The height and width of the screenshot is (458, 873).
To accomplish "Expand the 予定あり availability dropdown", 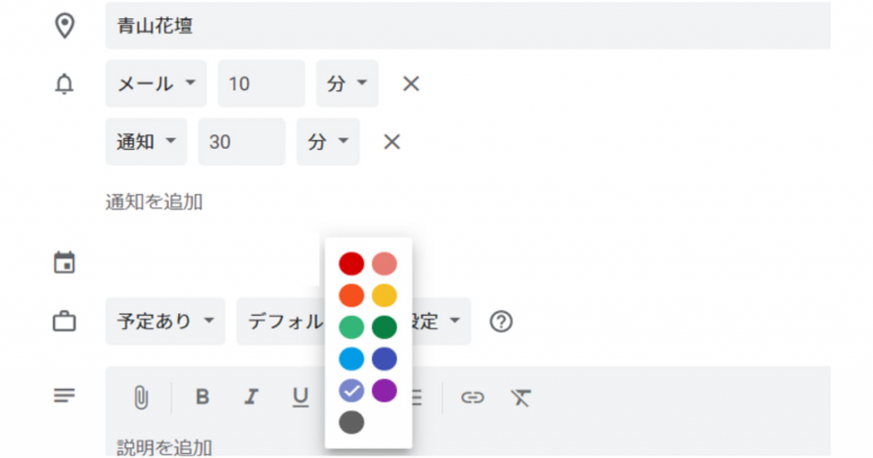I will click(x=165, y=322).
